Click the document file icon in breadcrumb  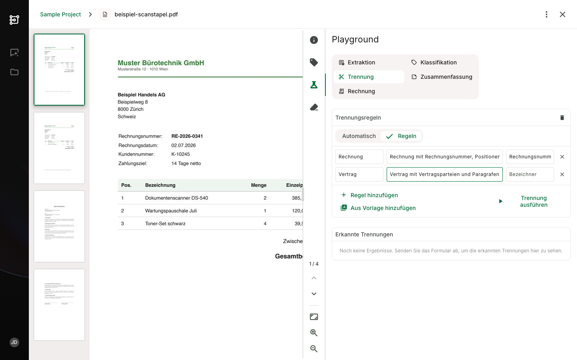105,14
